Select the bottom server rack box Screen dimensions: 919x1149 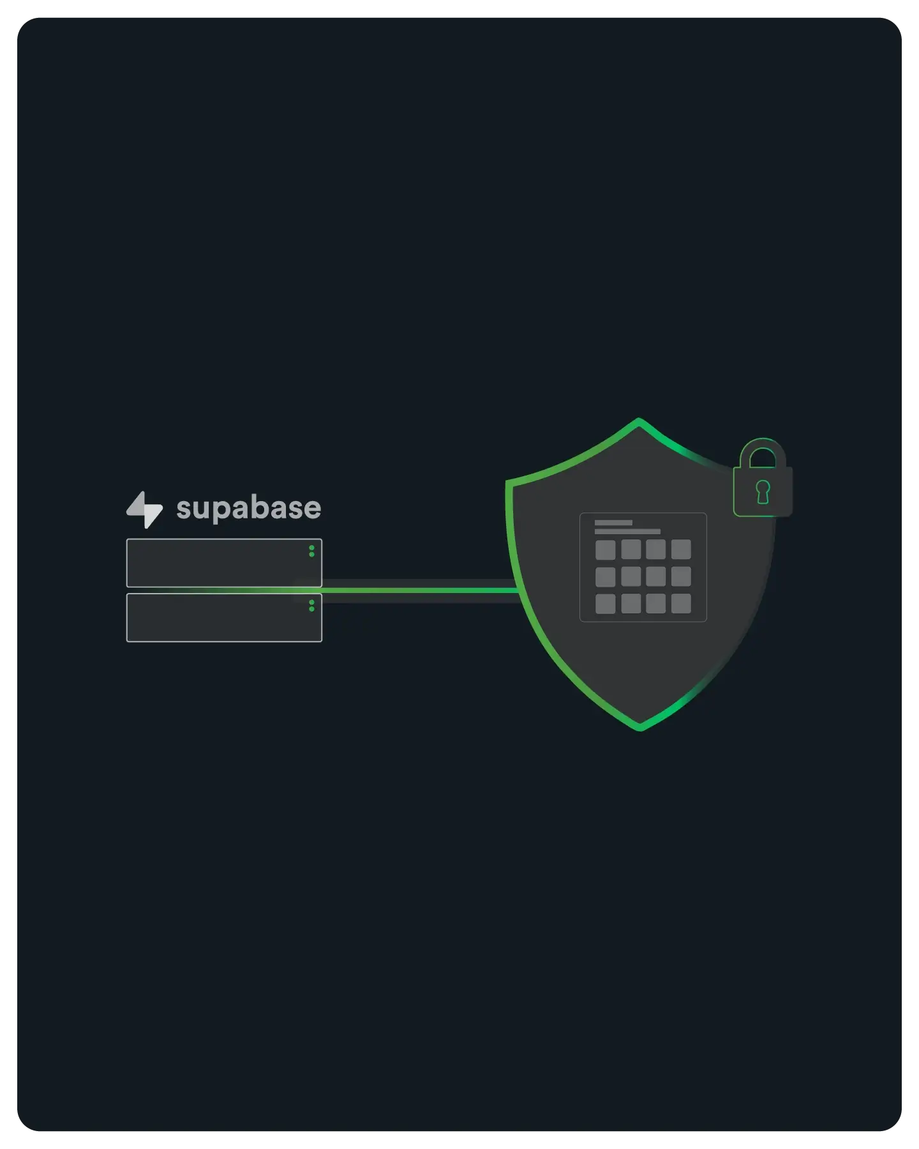click(224, 617)
